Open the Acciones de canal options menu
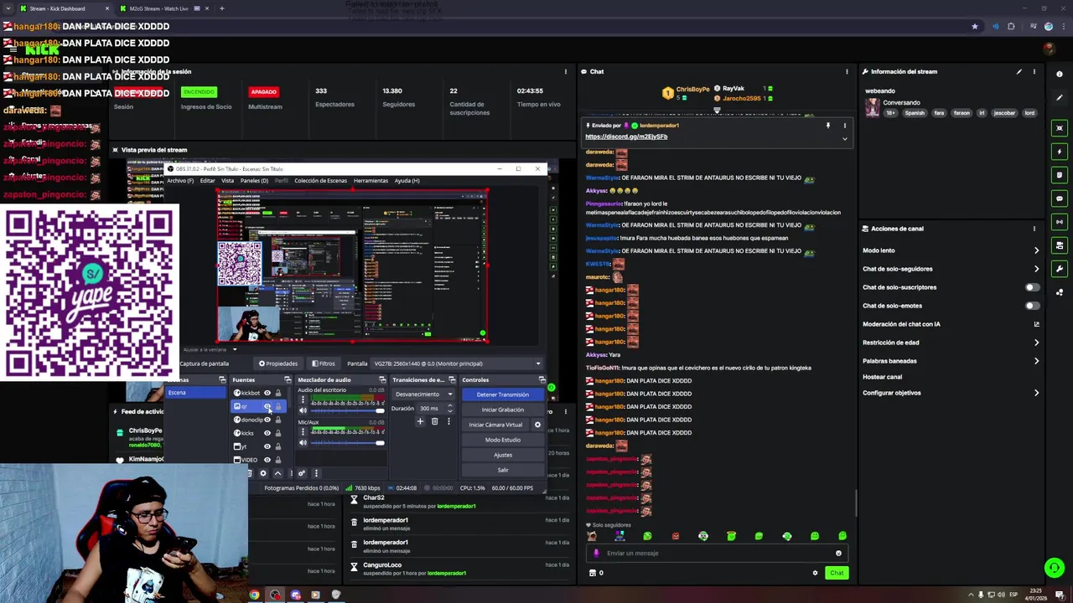The image size is (1073, 603). pyautogui.click(x=1034, y=229)
